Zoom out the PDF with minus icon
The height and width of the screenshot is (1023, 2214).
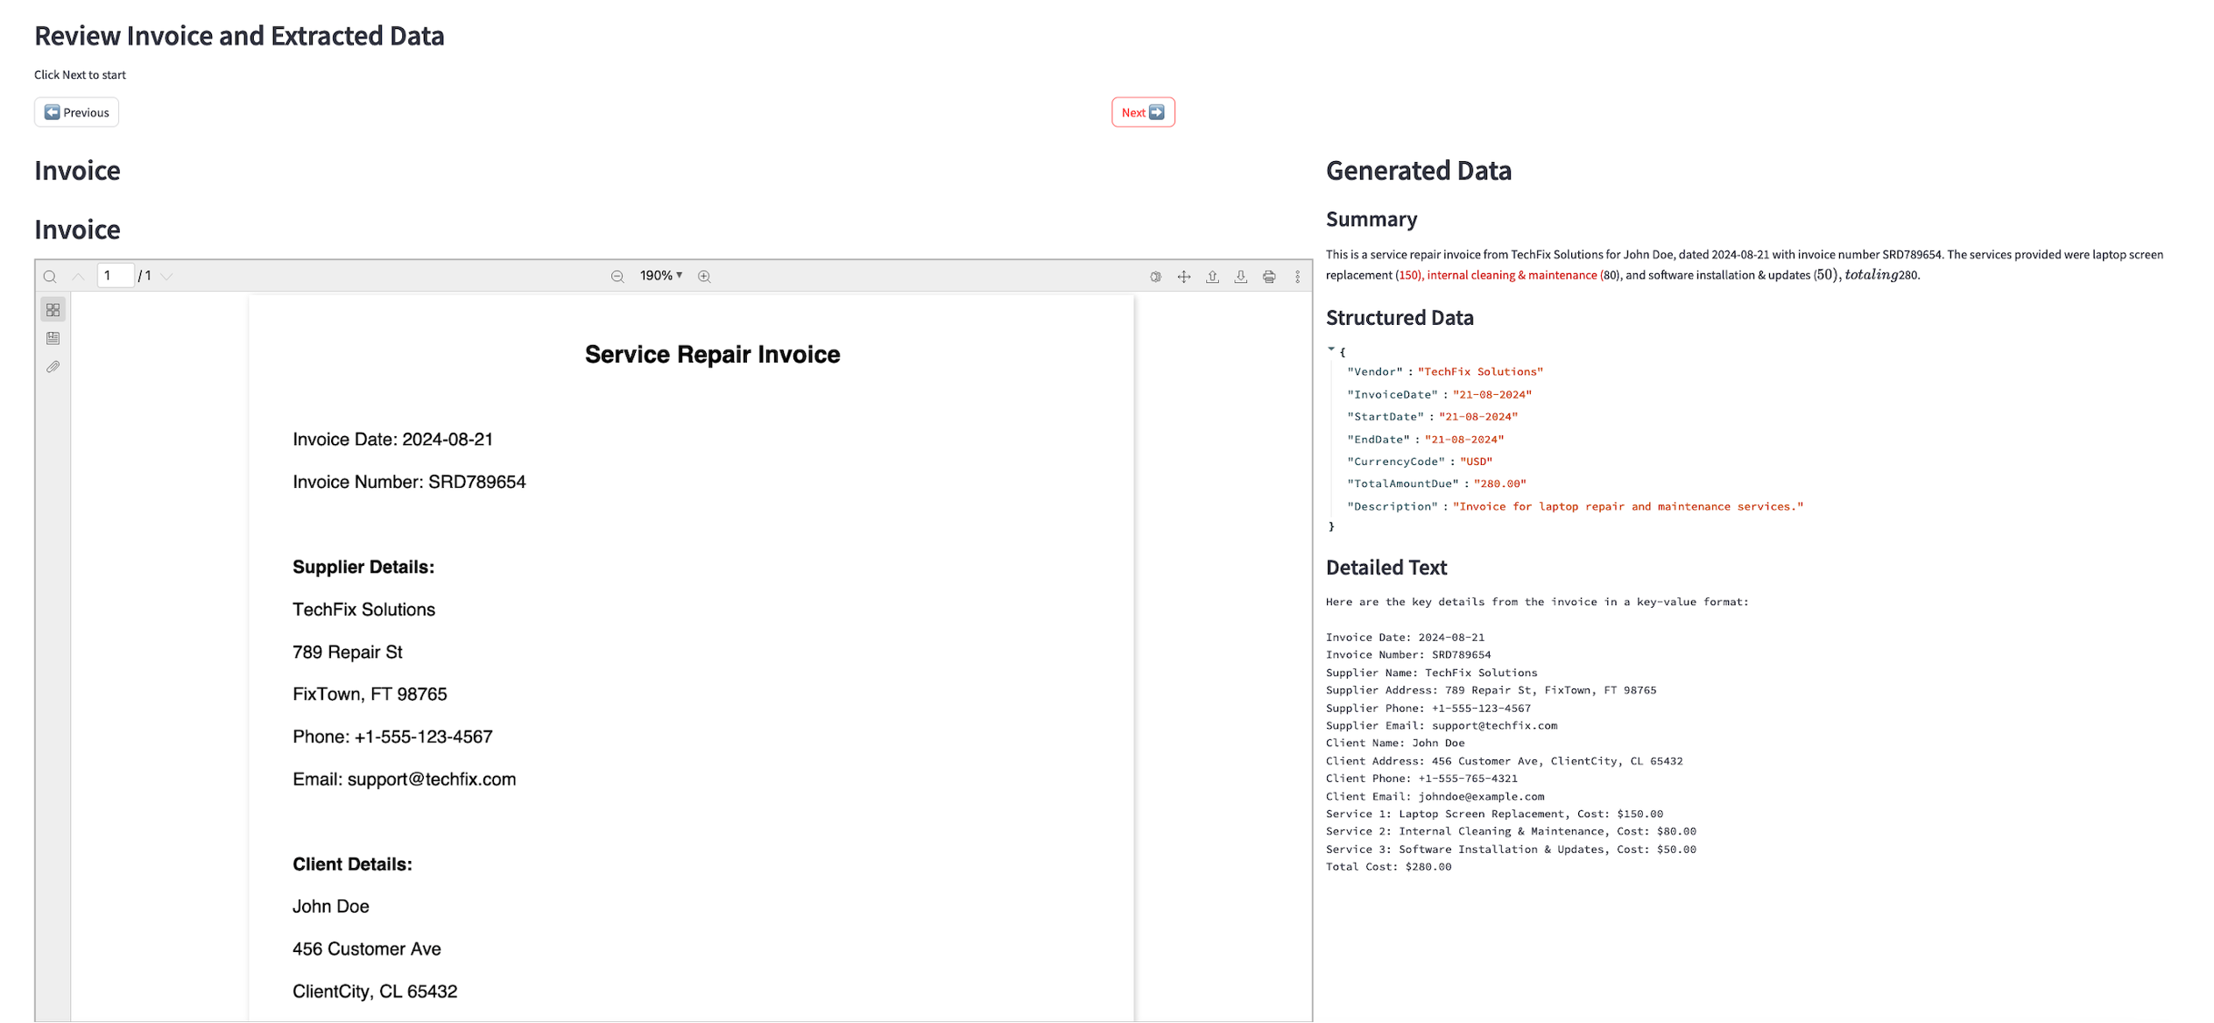pyautogui.click(x=617, y=276)
